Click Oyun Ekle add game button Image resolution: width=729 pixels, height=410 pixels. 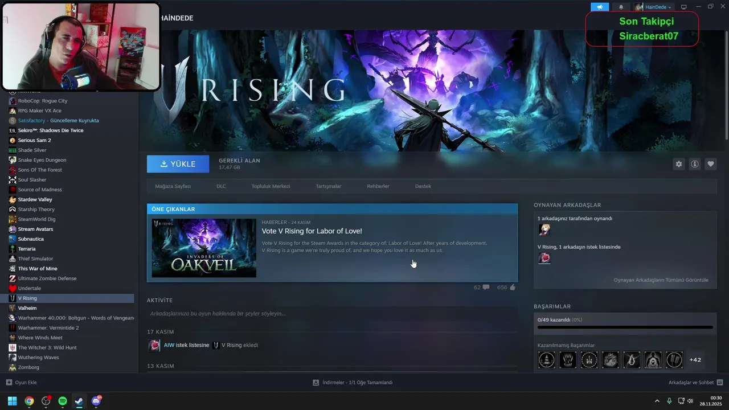[21, 383]
